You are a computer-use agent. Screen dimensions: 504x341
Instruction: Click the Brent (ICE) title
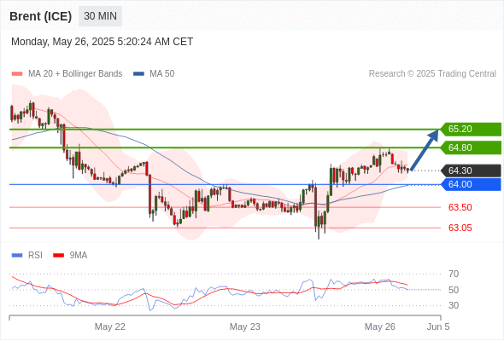[40, 16]
